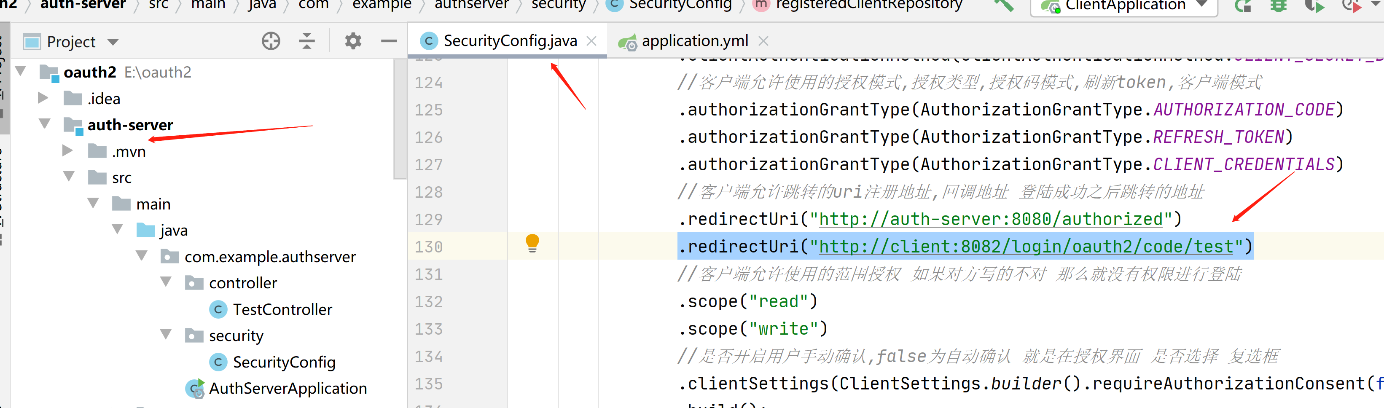Collapse the main folder

point(93,203)
